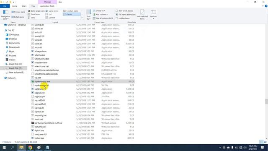This screenshot has height=151, width=268.
Task: Toggle the Details pane
Action: click(x=18, y=17)
